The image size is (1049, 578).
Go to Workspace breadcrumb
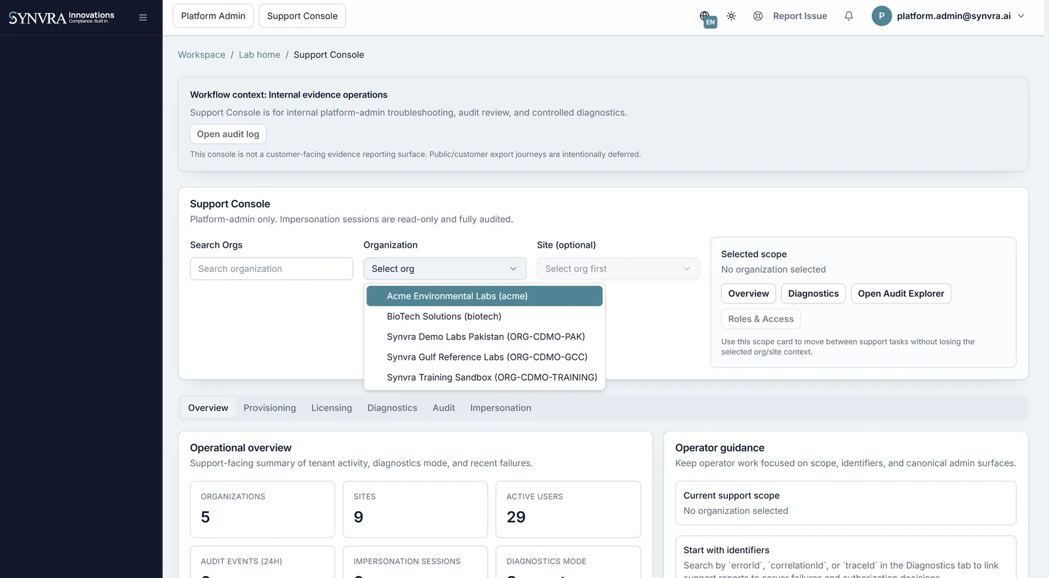(x=201, y=55)
